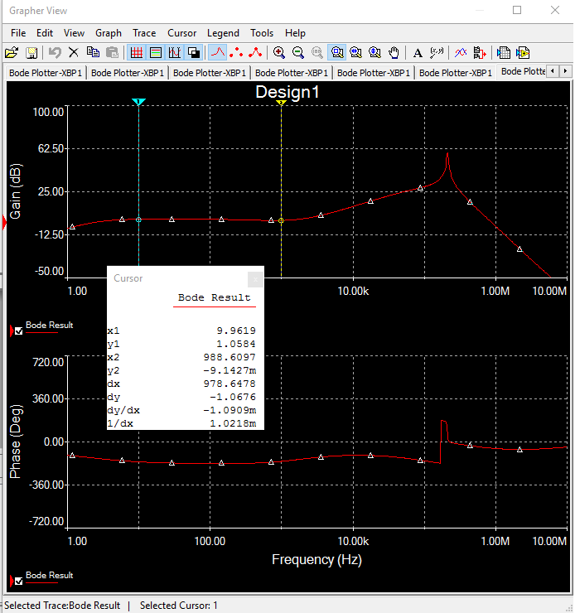This screenshot has height=613, width=575.
Task: Click the Frequency (Hz) axis label
Action: click(x=316, y=559)
